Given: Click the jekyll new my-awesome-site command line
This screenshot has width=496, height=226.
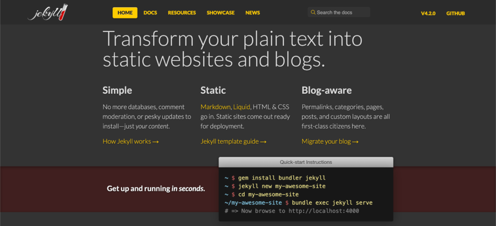Looking at the screenshot, I should (281, 186).
